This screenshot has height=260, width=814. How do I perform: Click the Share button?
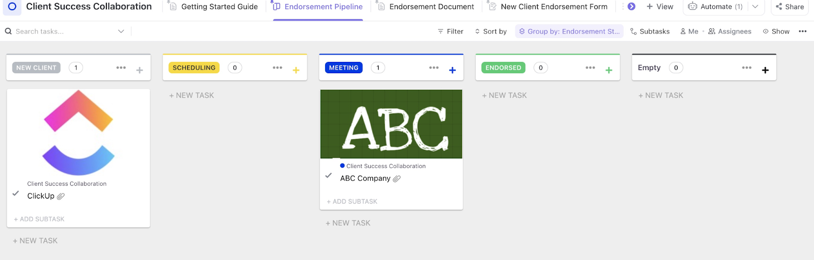point(790,7)
